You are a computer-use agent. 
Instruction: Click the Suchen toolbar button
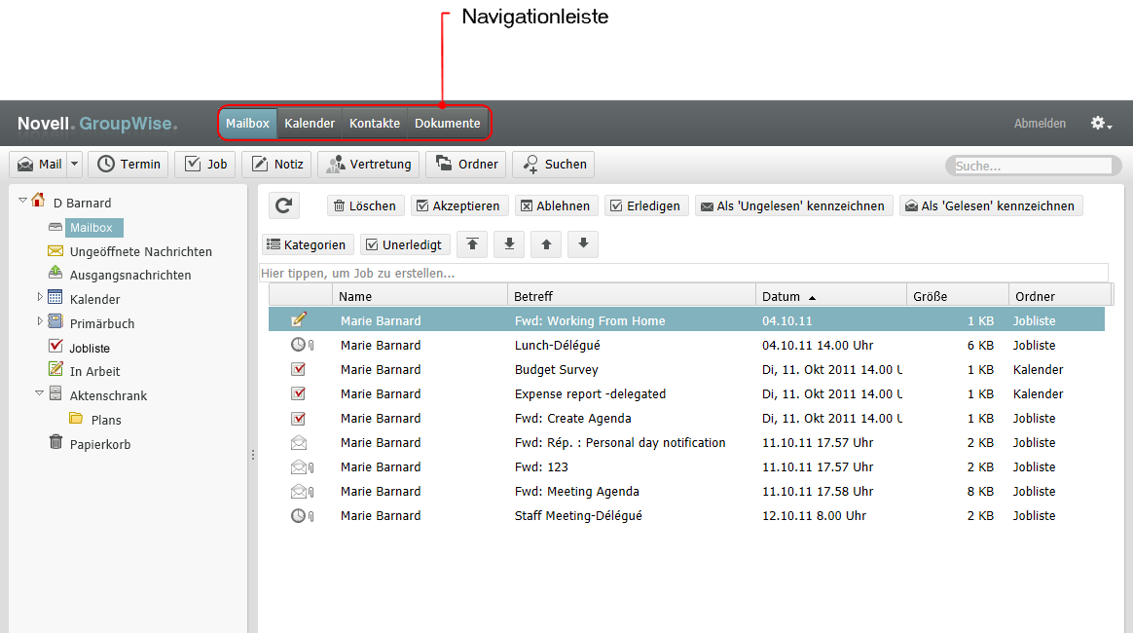[554, 164]
